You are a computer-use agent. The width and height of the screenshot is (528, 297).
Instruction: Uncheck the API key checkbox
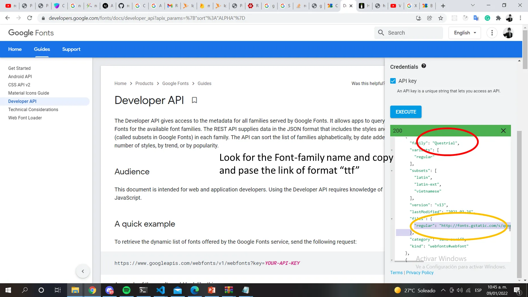pos(393,81)
